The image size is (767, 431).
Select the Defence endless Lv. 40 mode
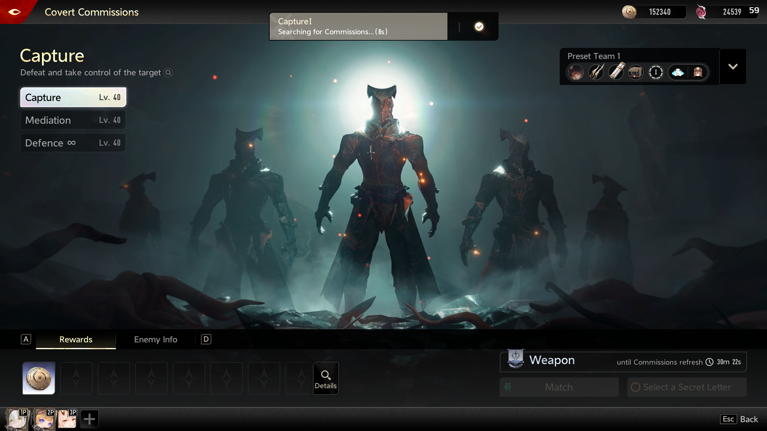tap(73, 143)
